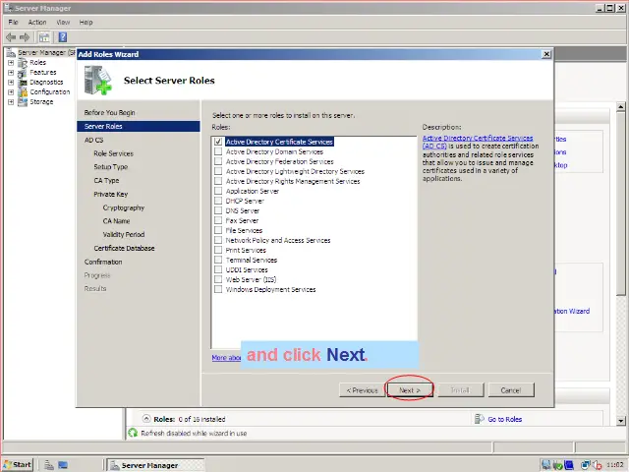Check Active Directory Lightweight Directory Services

pyautogui.click(x=218, y=171)
